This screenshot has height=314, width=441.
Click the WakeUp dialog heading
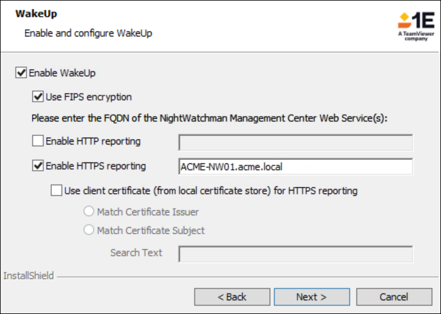tap(36, 14)
